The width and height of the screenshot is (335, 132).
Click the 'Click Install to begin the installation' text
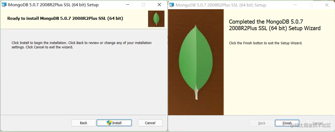tap(82, 45)
